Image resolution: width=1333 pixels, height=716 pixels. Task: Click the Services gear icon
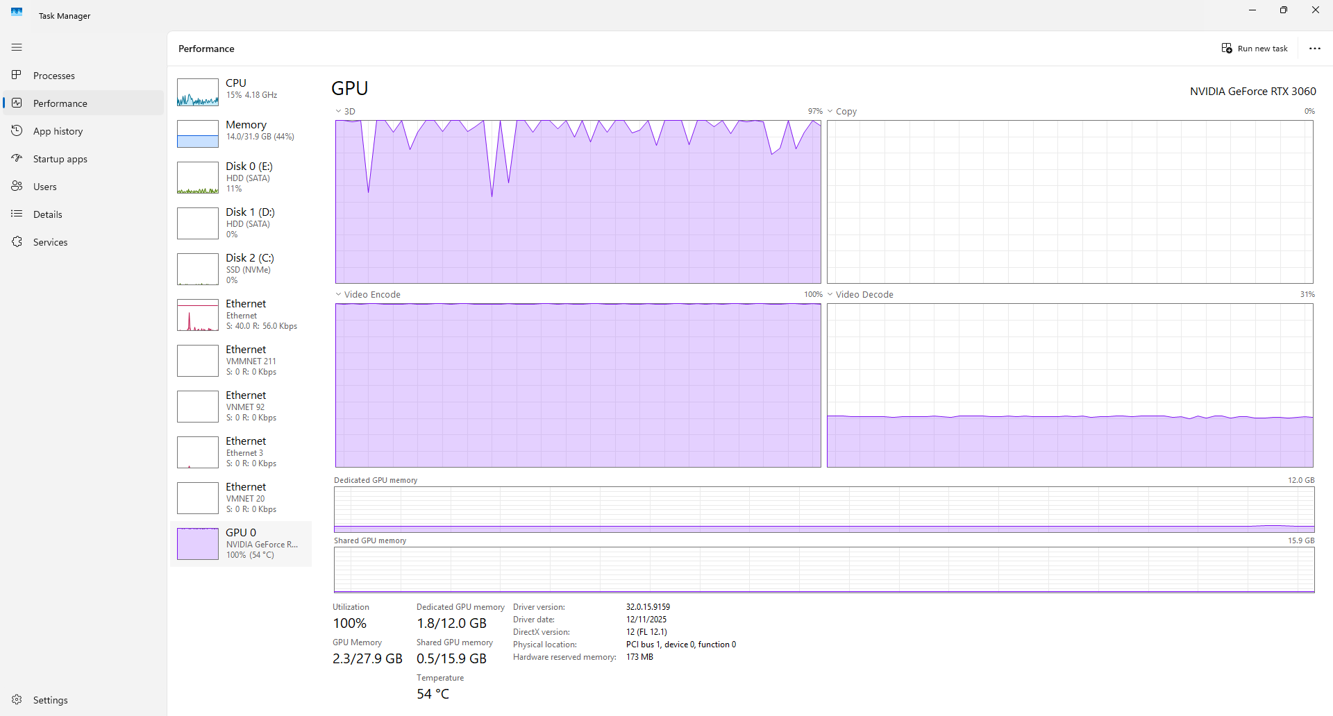point(17,241)
